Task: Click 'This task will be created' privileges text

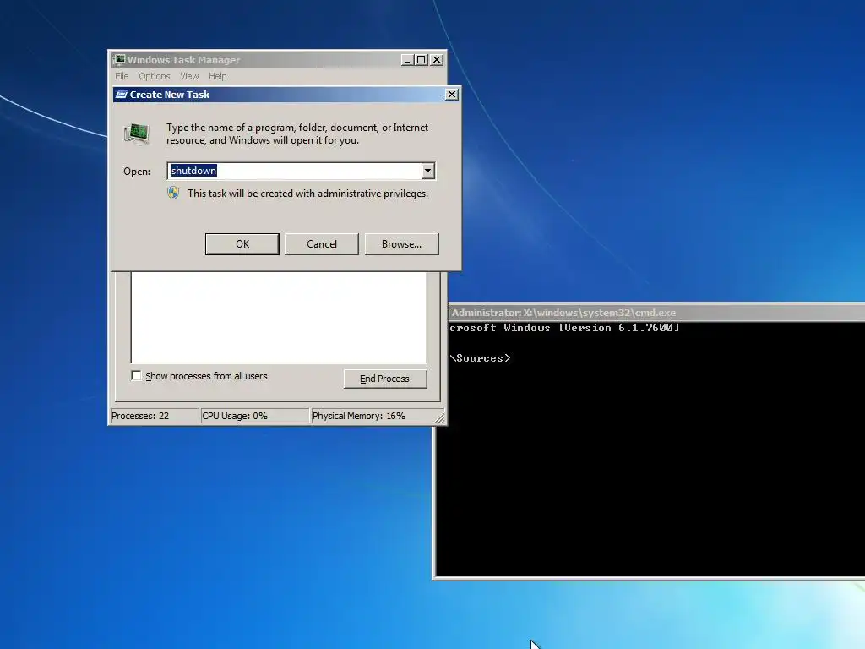Action: [307, 194]
